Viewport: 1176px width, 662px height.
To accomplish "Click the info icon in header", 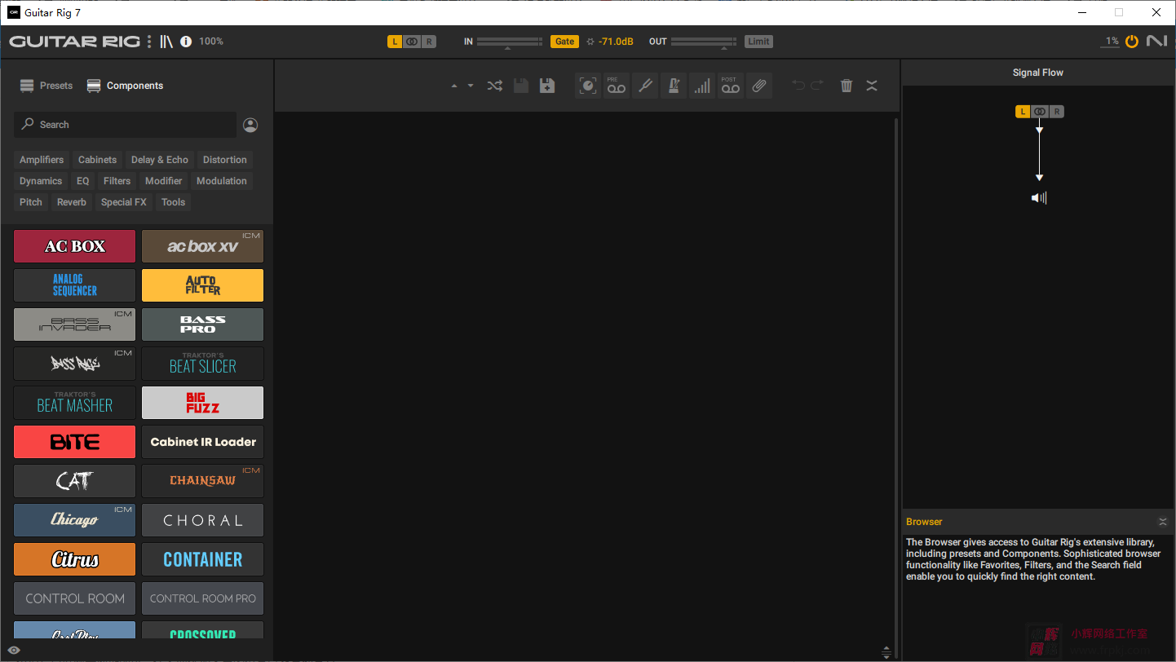I will 186,42.
